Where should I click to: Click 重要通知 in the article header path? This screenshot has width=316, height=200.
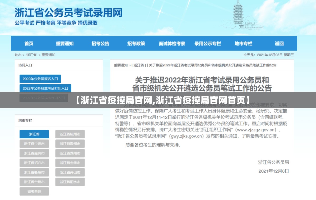coord(121,65)
